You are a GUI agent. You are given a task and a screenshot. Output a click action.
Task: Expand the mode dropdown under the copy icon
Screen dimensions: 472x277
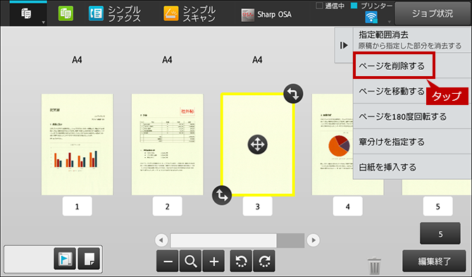tap(44, 23)
